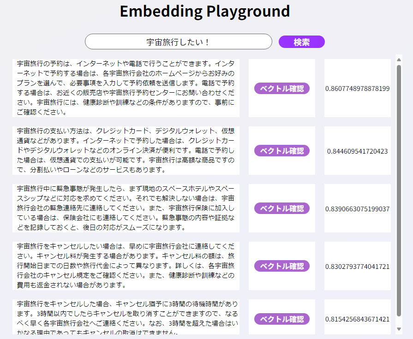Click the search input containing 宇宙旅行したい！
Viewport: 413px width, 339px height.
(x=179, y=42)
